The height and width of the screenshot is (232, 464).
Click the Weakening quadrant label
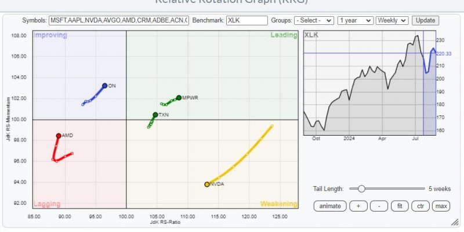tap(279, 204)
